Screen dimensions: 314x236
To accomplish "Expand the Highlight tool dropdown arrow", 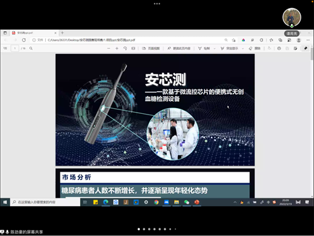I will pos(243,48).
